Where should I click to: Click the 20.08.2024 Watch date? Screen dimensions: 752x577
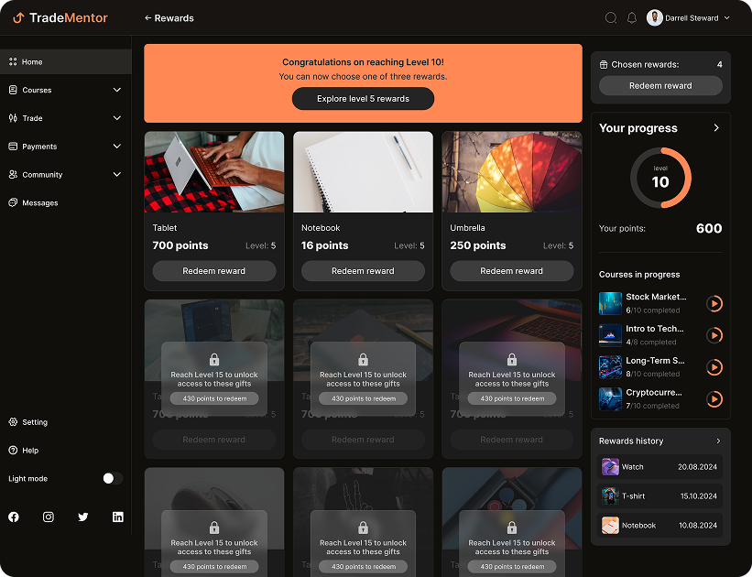pos(697,467)
